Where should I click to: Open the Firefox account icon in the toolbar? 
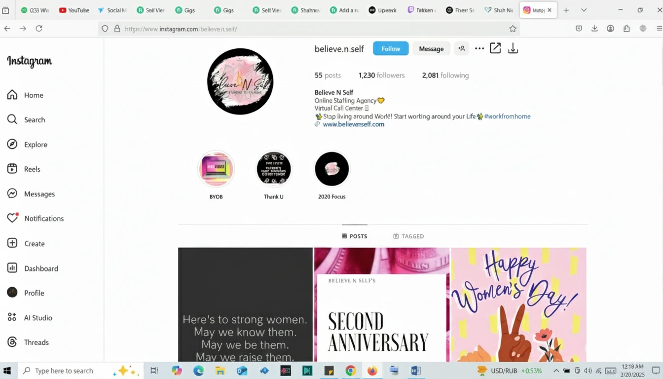[x=610, y=29]
